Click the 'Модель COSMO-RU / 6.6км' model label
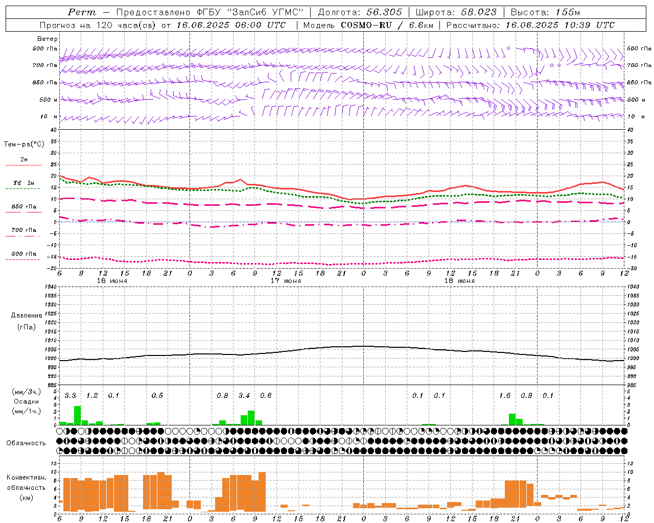The image size is (654, 523). [368, 25]
